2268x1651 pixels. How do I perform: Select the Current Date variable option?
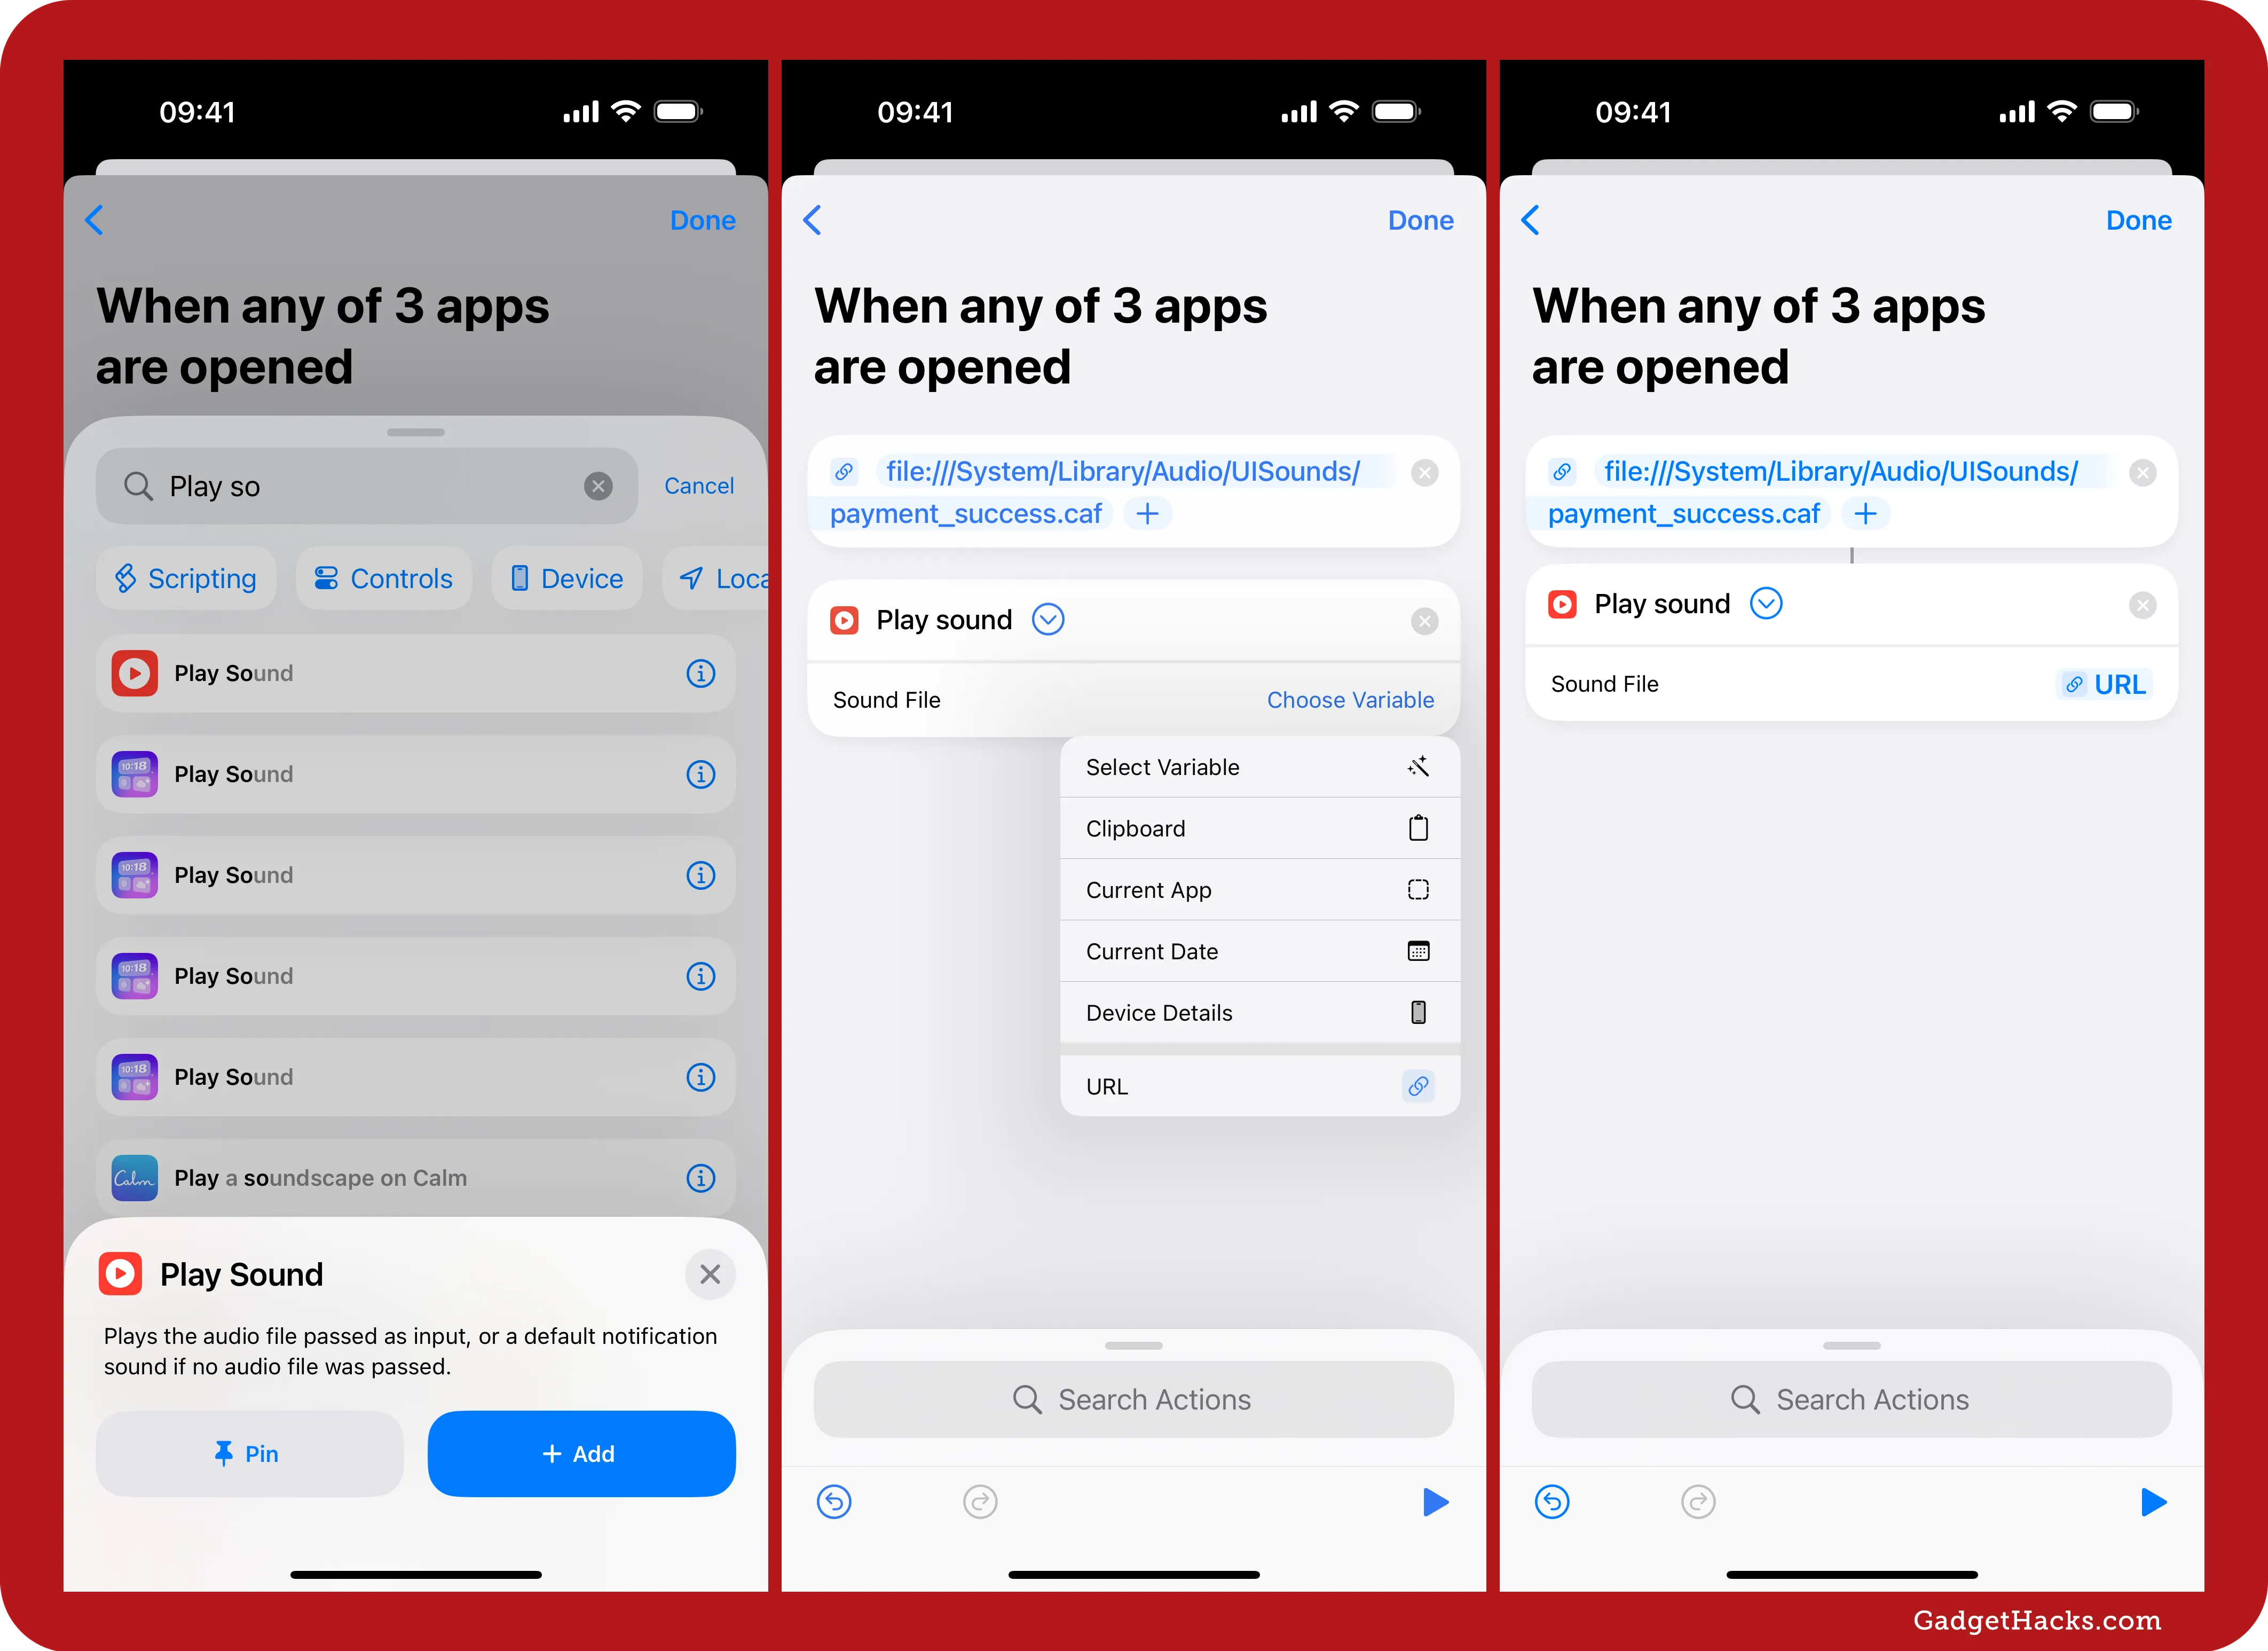click(1257, 951)
